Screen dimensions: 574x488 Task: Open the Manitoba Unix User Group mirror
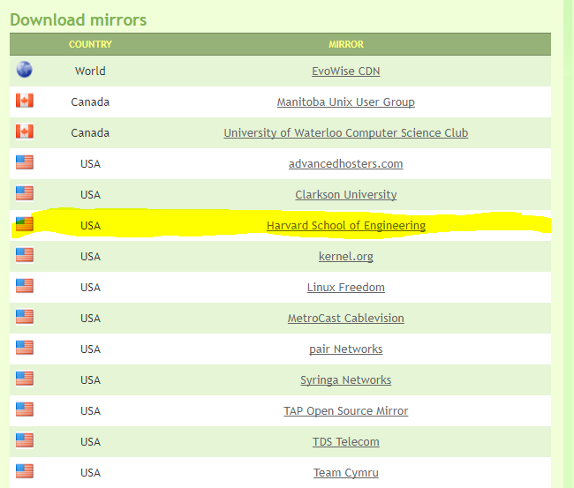(345, 101)
